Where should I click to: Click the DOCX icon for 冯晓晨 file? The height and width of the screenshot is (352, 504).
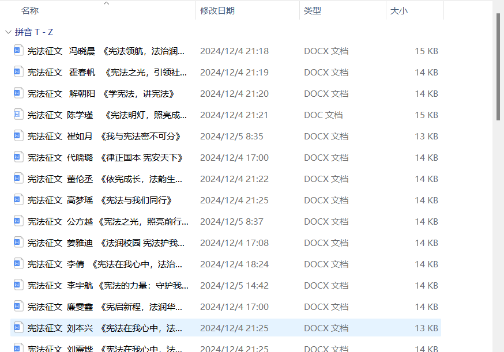18,51
